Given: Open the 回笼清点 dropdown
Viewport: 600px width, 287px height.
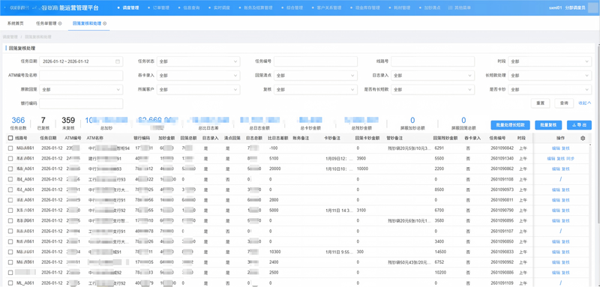Looking at the screenshot, I should [x=316, y=76].
